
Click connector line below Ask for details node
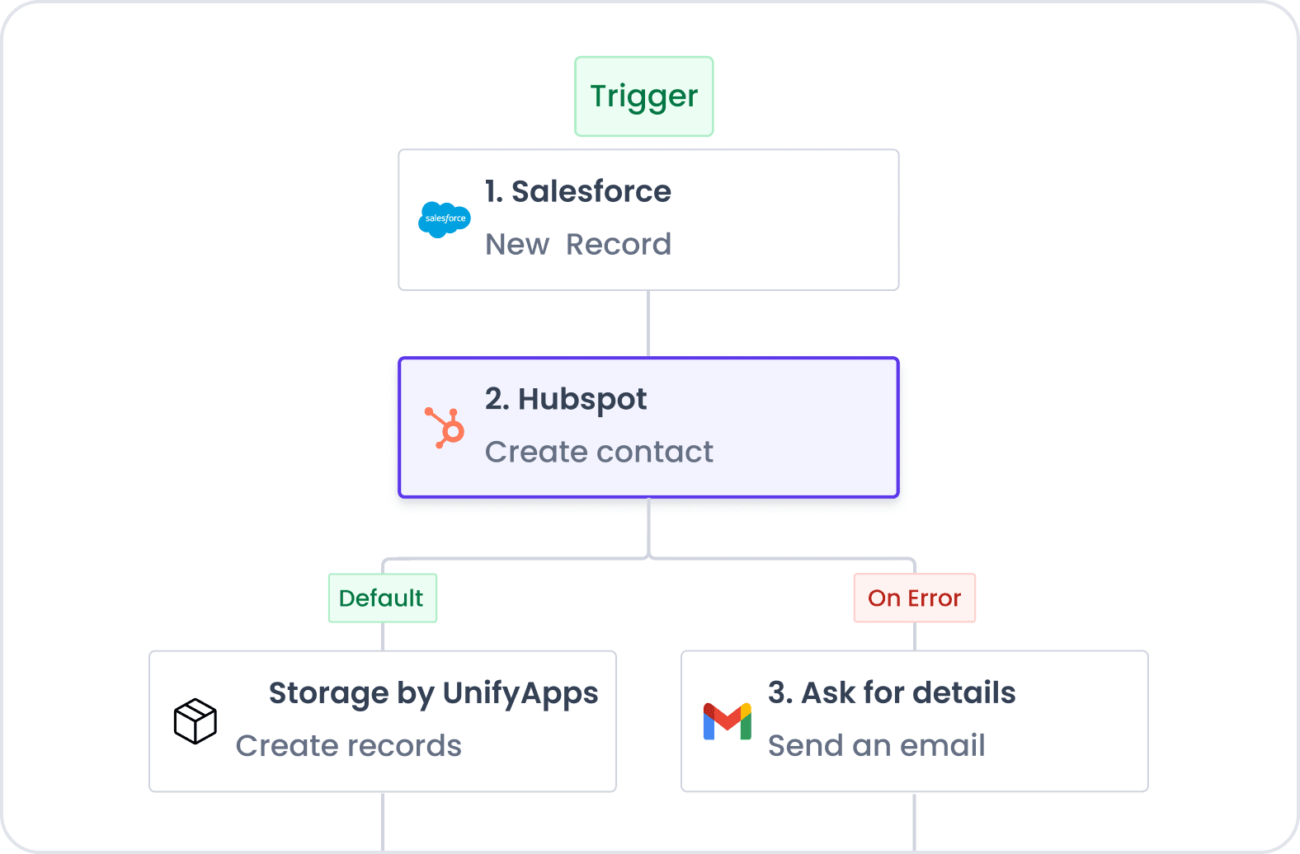pos(914,821)
